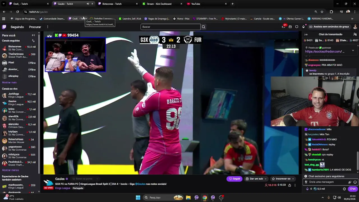Viewport: 359px width, 202px height.
Task: Open the emote picker smiley in chat
Action: pyautogui.click(x=355, y=182)
